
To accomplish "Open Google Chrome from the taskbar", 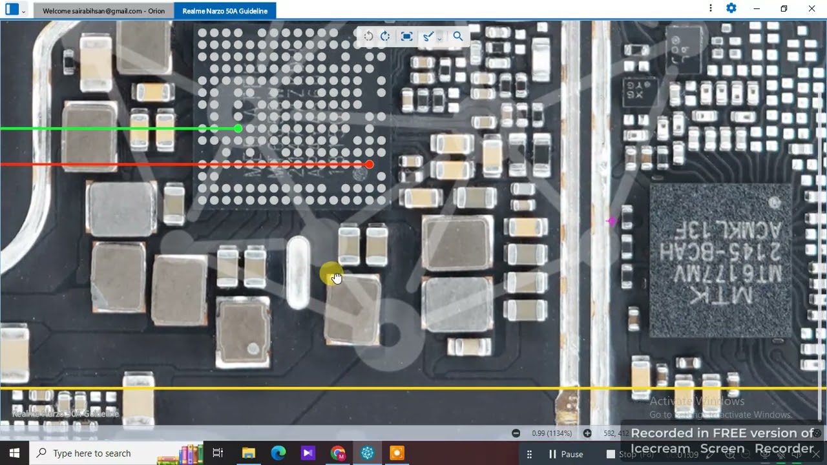I will pyautogui.click(x=338, y=453).
